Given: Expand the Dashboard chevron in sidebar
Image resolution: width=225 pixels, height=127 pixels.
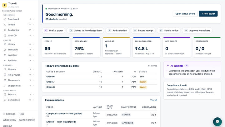Looking at the screenshot, I should [33, 19].
